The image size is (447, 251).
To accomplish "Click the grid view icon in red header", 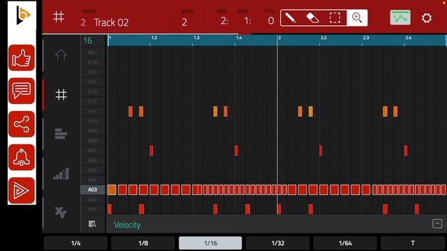I will coord(59,17).
